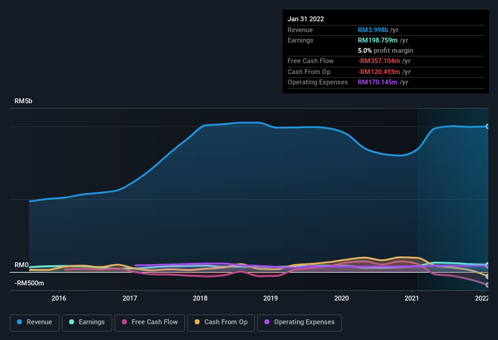This screenshot has height=340, width=498.
Task: Toggle the Earnings legend button
Action: [87, 322]
